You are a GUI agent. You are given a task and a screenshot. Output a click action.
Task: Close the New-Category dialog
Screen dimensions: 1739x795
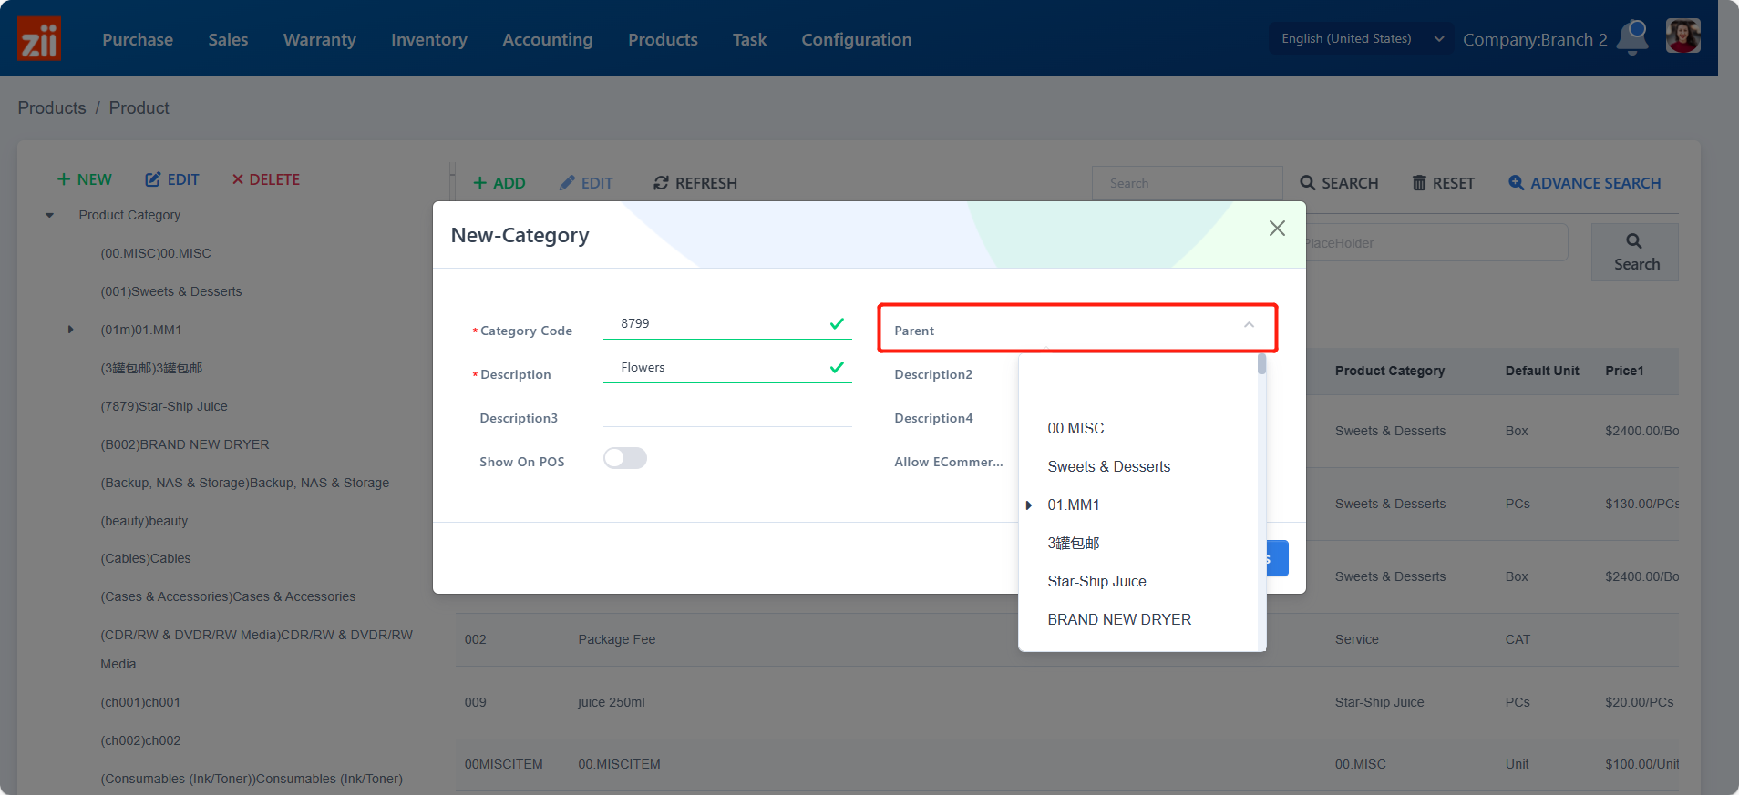click(1277, 229)
